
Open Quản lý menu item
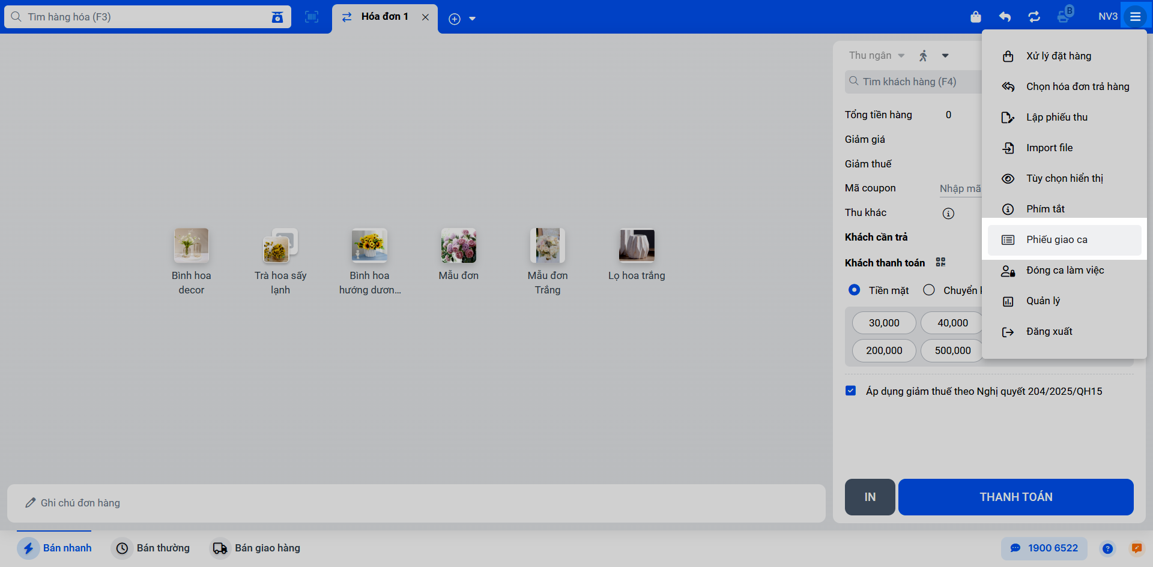point(1065,301)
